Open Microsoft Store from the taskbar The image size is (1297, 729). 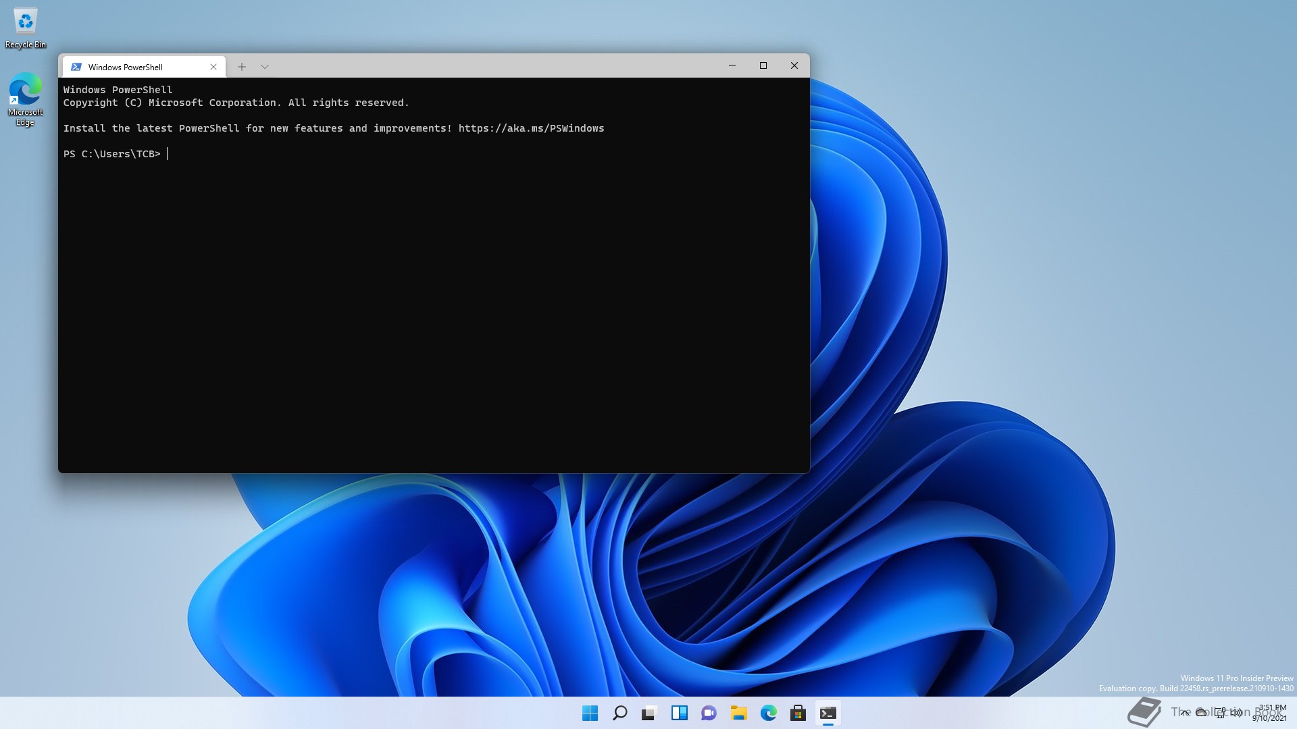tap(798, 713)
